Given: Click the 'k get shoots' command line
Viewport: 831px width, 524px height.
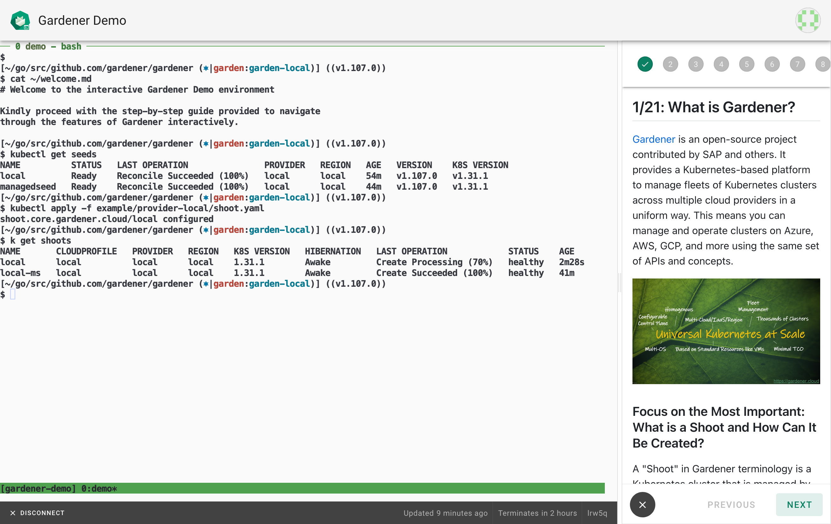Looking at the screenshot, I should pos(36,240).
